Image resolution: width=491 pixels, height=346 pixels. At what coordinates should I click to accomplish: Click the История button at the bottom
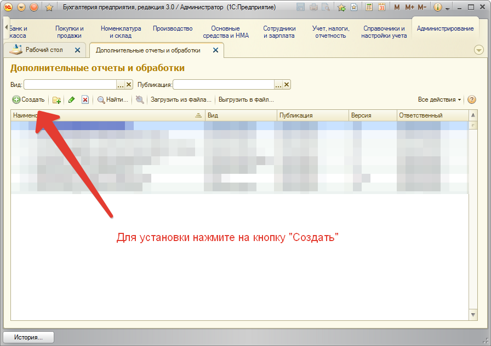28,337
